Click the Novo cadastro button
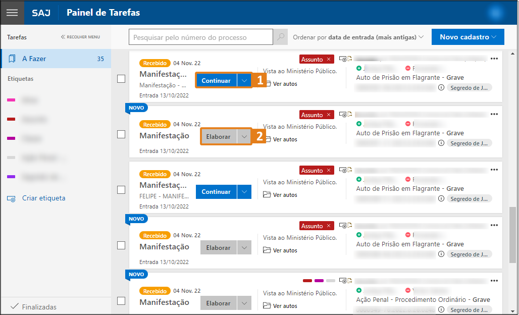This screenshot has width=519, height=315. 468,37
